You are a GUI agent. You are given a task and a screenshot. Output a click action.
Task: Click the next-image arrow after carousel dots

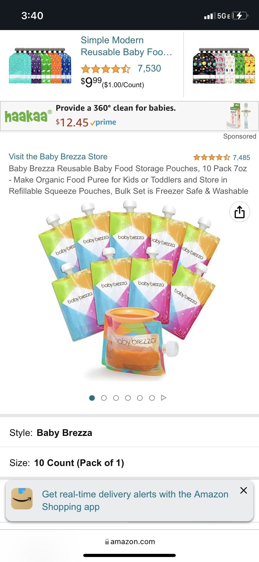[x=164, y=398]
